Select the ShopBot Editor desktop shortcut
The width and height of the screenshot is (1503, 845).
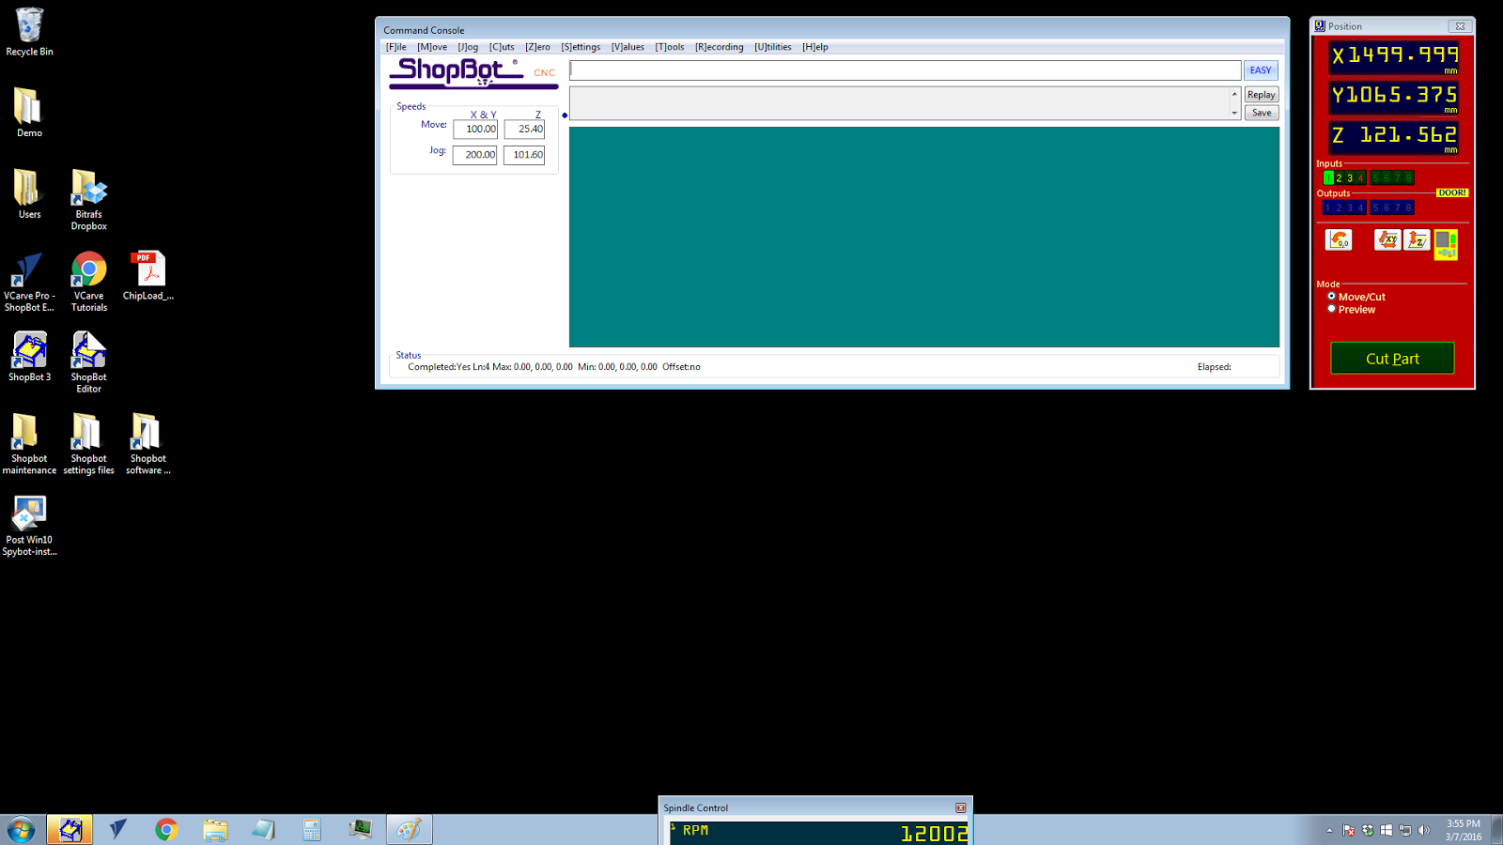coord(89,362)
